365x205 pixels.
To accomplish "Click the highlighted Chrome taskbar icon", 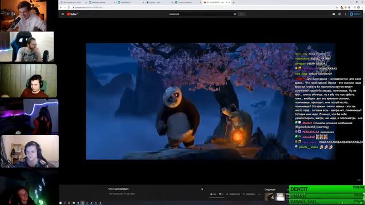I will [x=82, y=203].
